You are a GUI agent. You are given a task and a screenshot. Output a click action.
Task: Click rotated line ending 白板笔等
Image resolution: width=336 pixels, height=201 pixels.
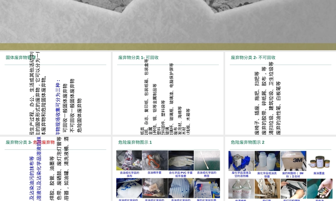278,108
